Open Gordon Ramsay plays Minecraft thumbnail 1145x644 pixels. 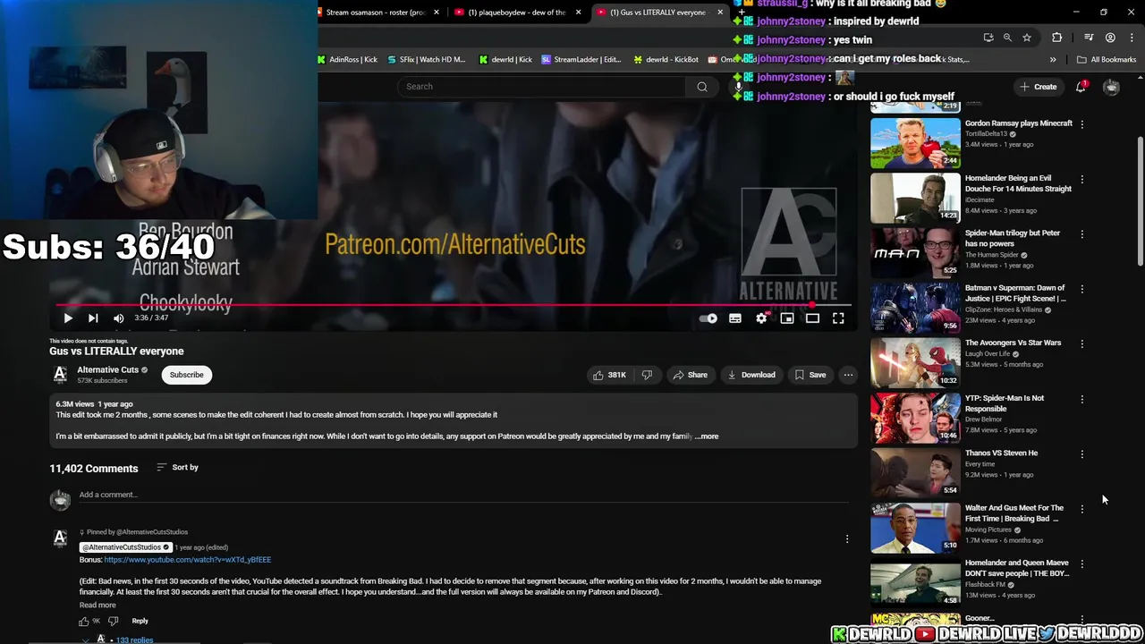(915, 142)
